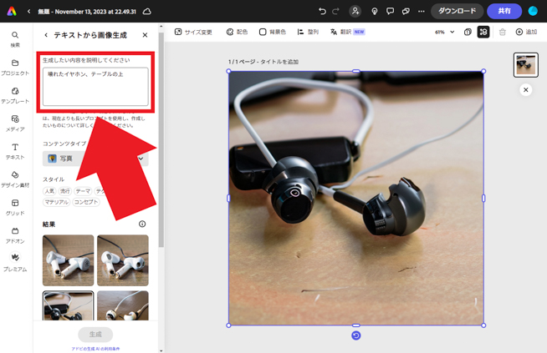The image size is (547, 353).
Task: Open the メディア media panel
Action: coord(15,124)
